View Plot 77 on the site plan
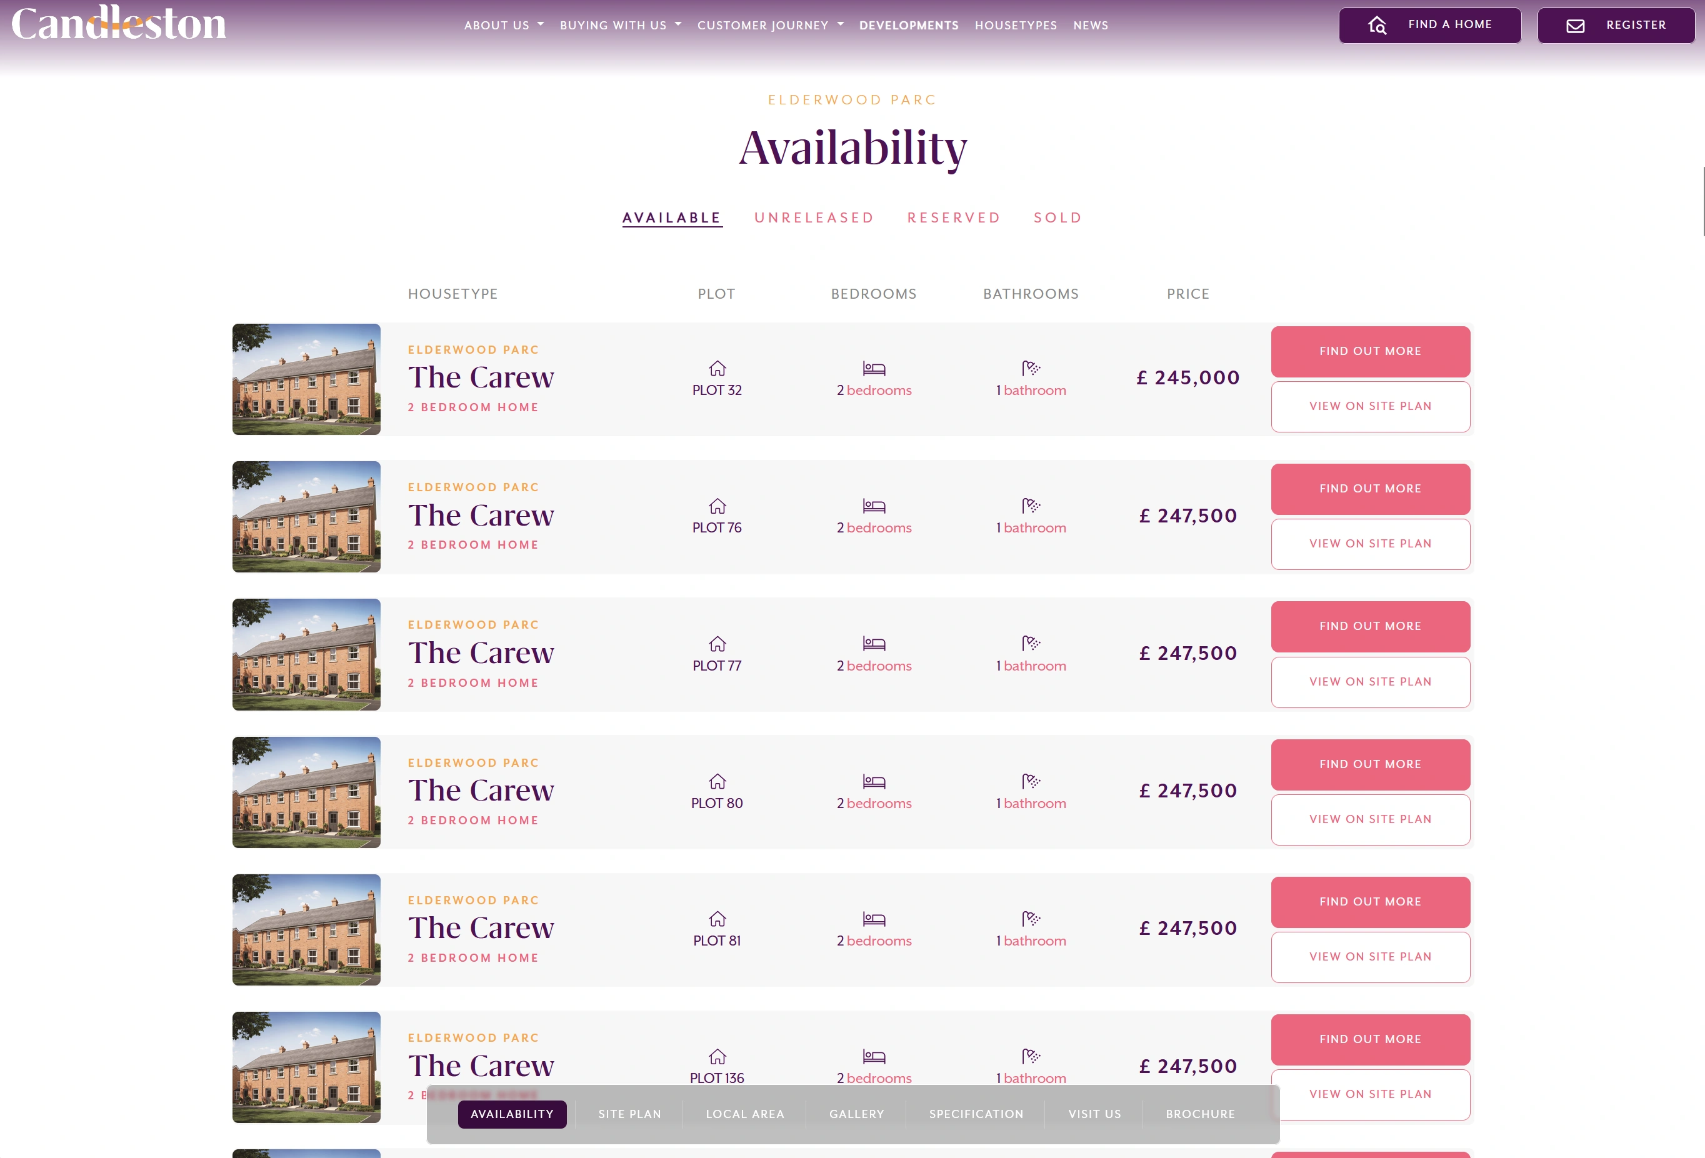Image resolution: width=1705 pixels, height=1158 pixels. 1370,681
